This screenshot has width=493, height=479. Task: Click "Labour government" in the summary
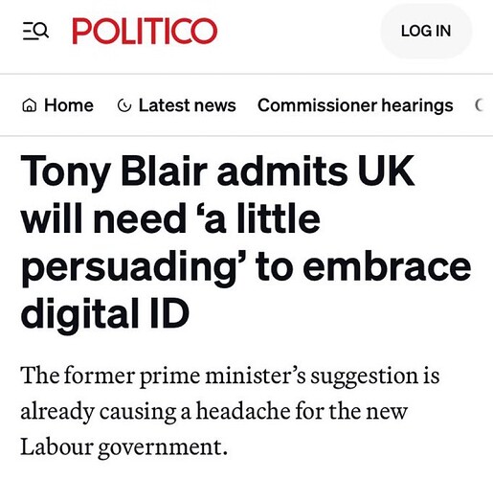pos(123,446)
